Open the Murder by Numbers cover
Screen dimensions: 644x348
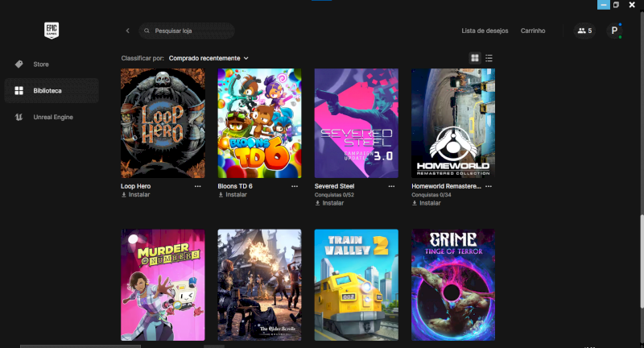163,284
